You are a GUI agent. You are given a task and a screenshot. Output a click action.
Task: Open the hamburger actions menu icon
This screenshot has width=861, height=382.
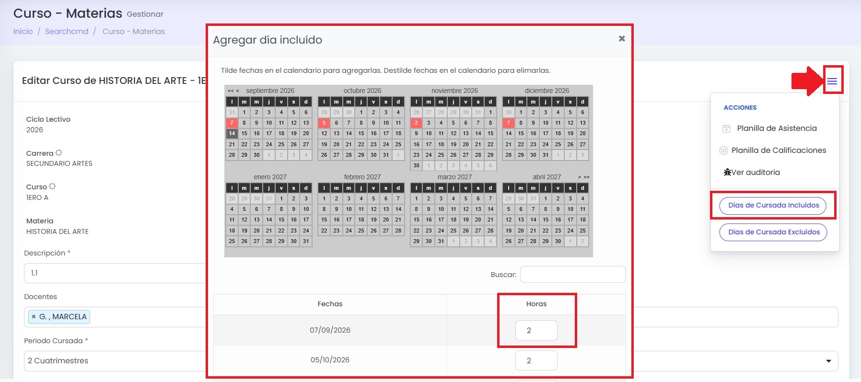pyautogui.click(x=832, y=81)
